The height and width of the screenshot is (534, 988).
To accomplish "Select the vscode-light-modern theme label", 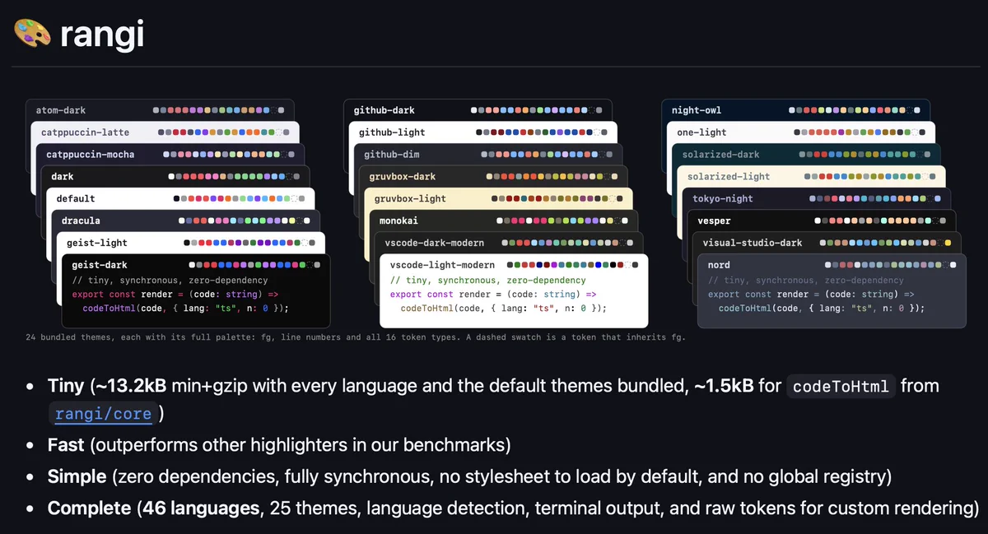I will pyautogui.click(x=442, y=265).
